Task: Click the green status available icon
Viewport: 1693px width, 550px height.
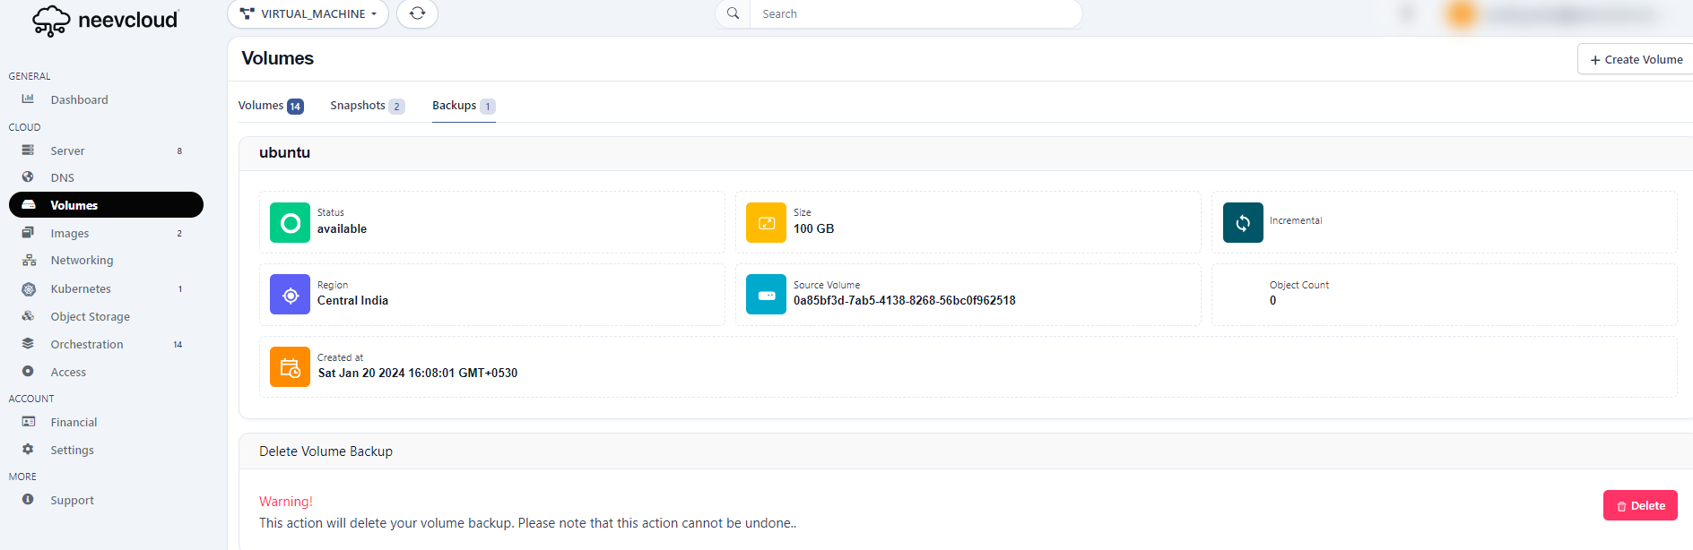Action: (x=290, y=223)
